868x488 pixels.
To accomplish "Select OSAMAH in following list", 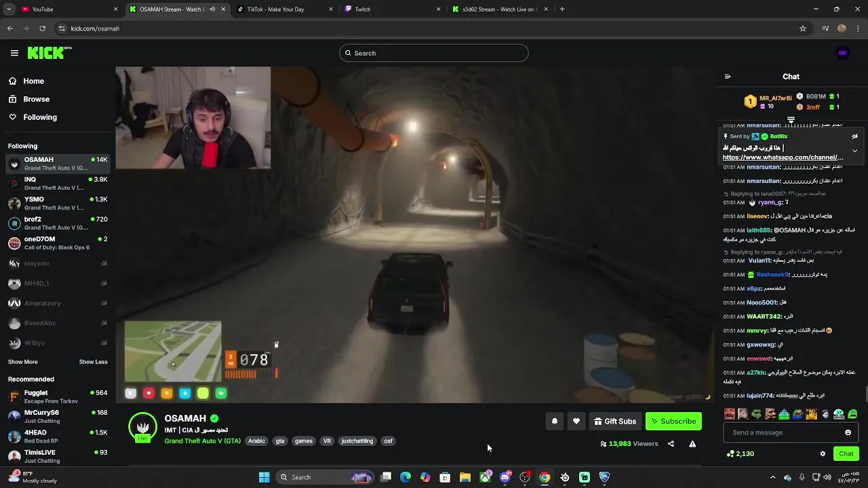I will point(58,163).
